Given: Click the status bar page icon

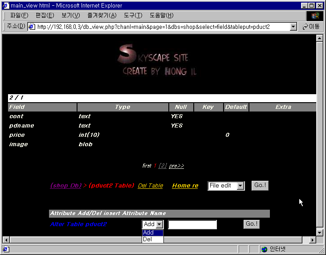Looking at the screenshot, I should click(x=6, y=249).
